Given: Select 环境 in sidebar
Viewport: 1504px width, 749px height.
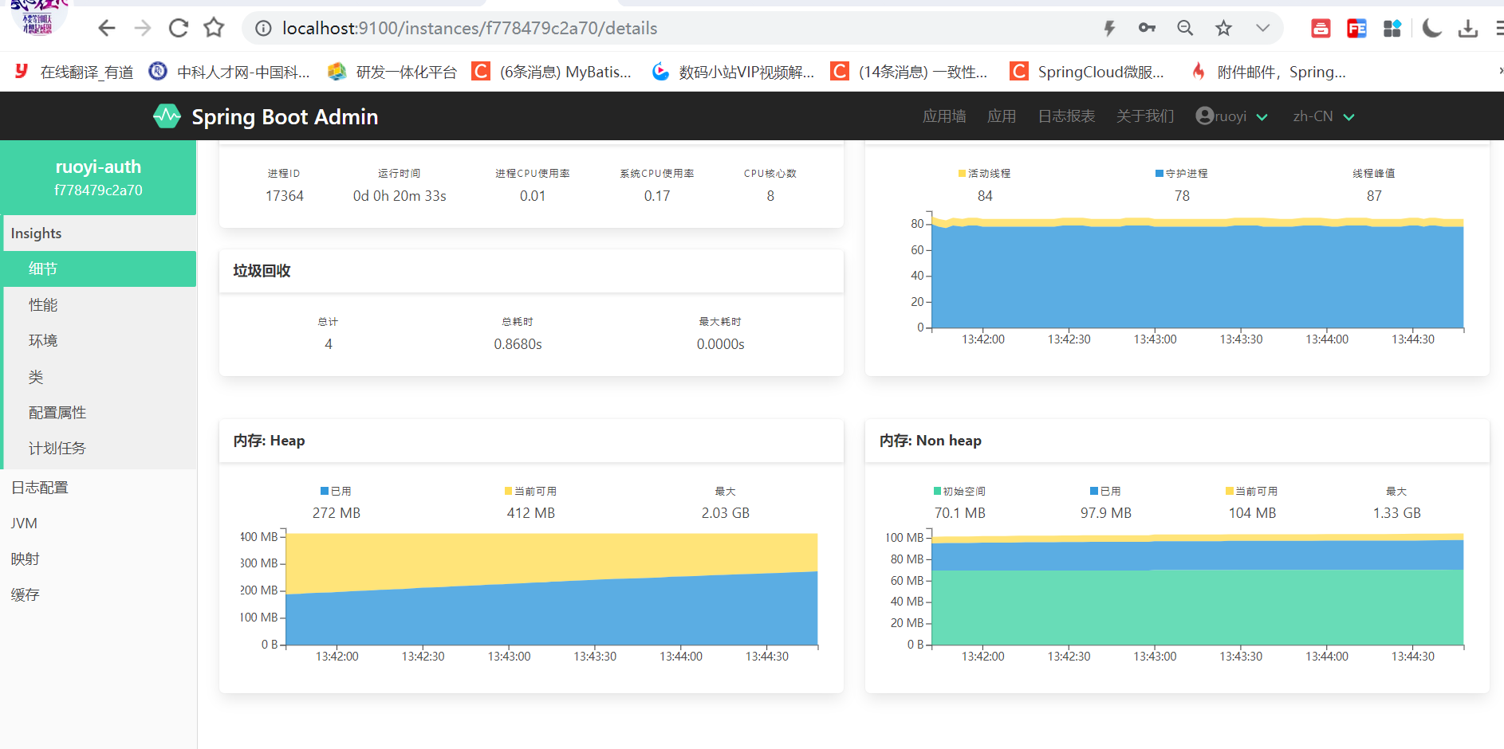Looking at the screenshot, I should (x=100, y=341).
